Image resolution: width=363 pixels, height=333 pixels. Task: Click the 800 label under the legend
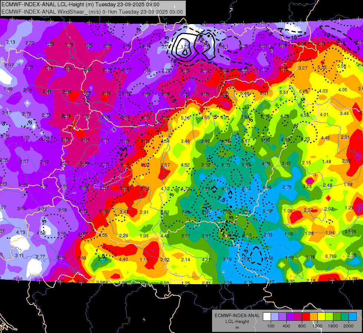[302, 326]
